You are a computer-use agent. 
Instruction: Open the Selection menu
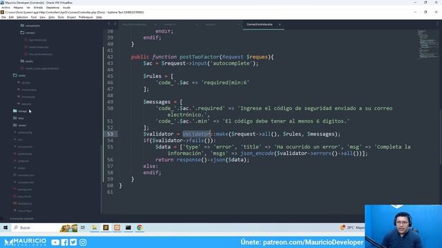[x=22, y=17]
